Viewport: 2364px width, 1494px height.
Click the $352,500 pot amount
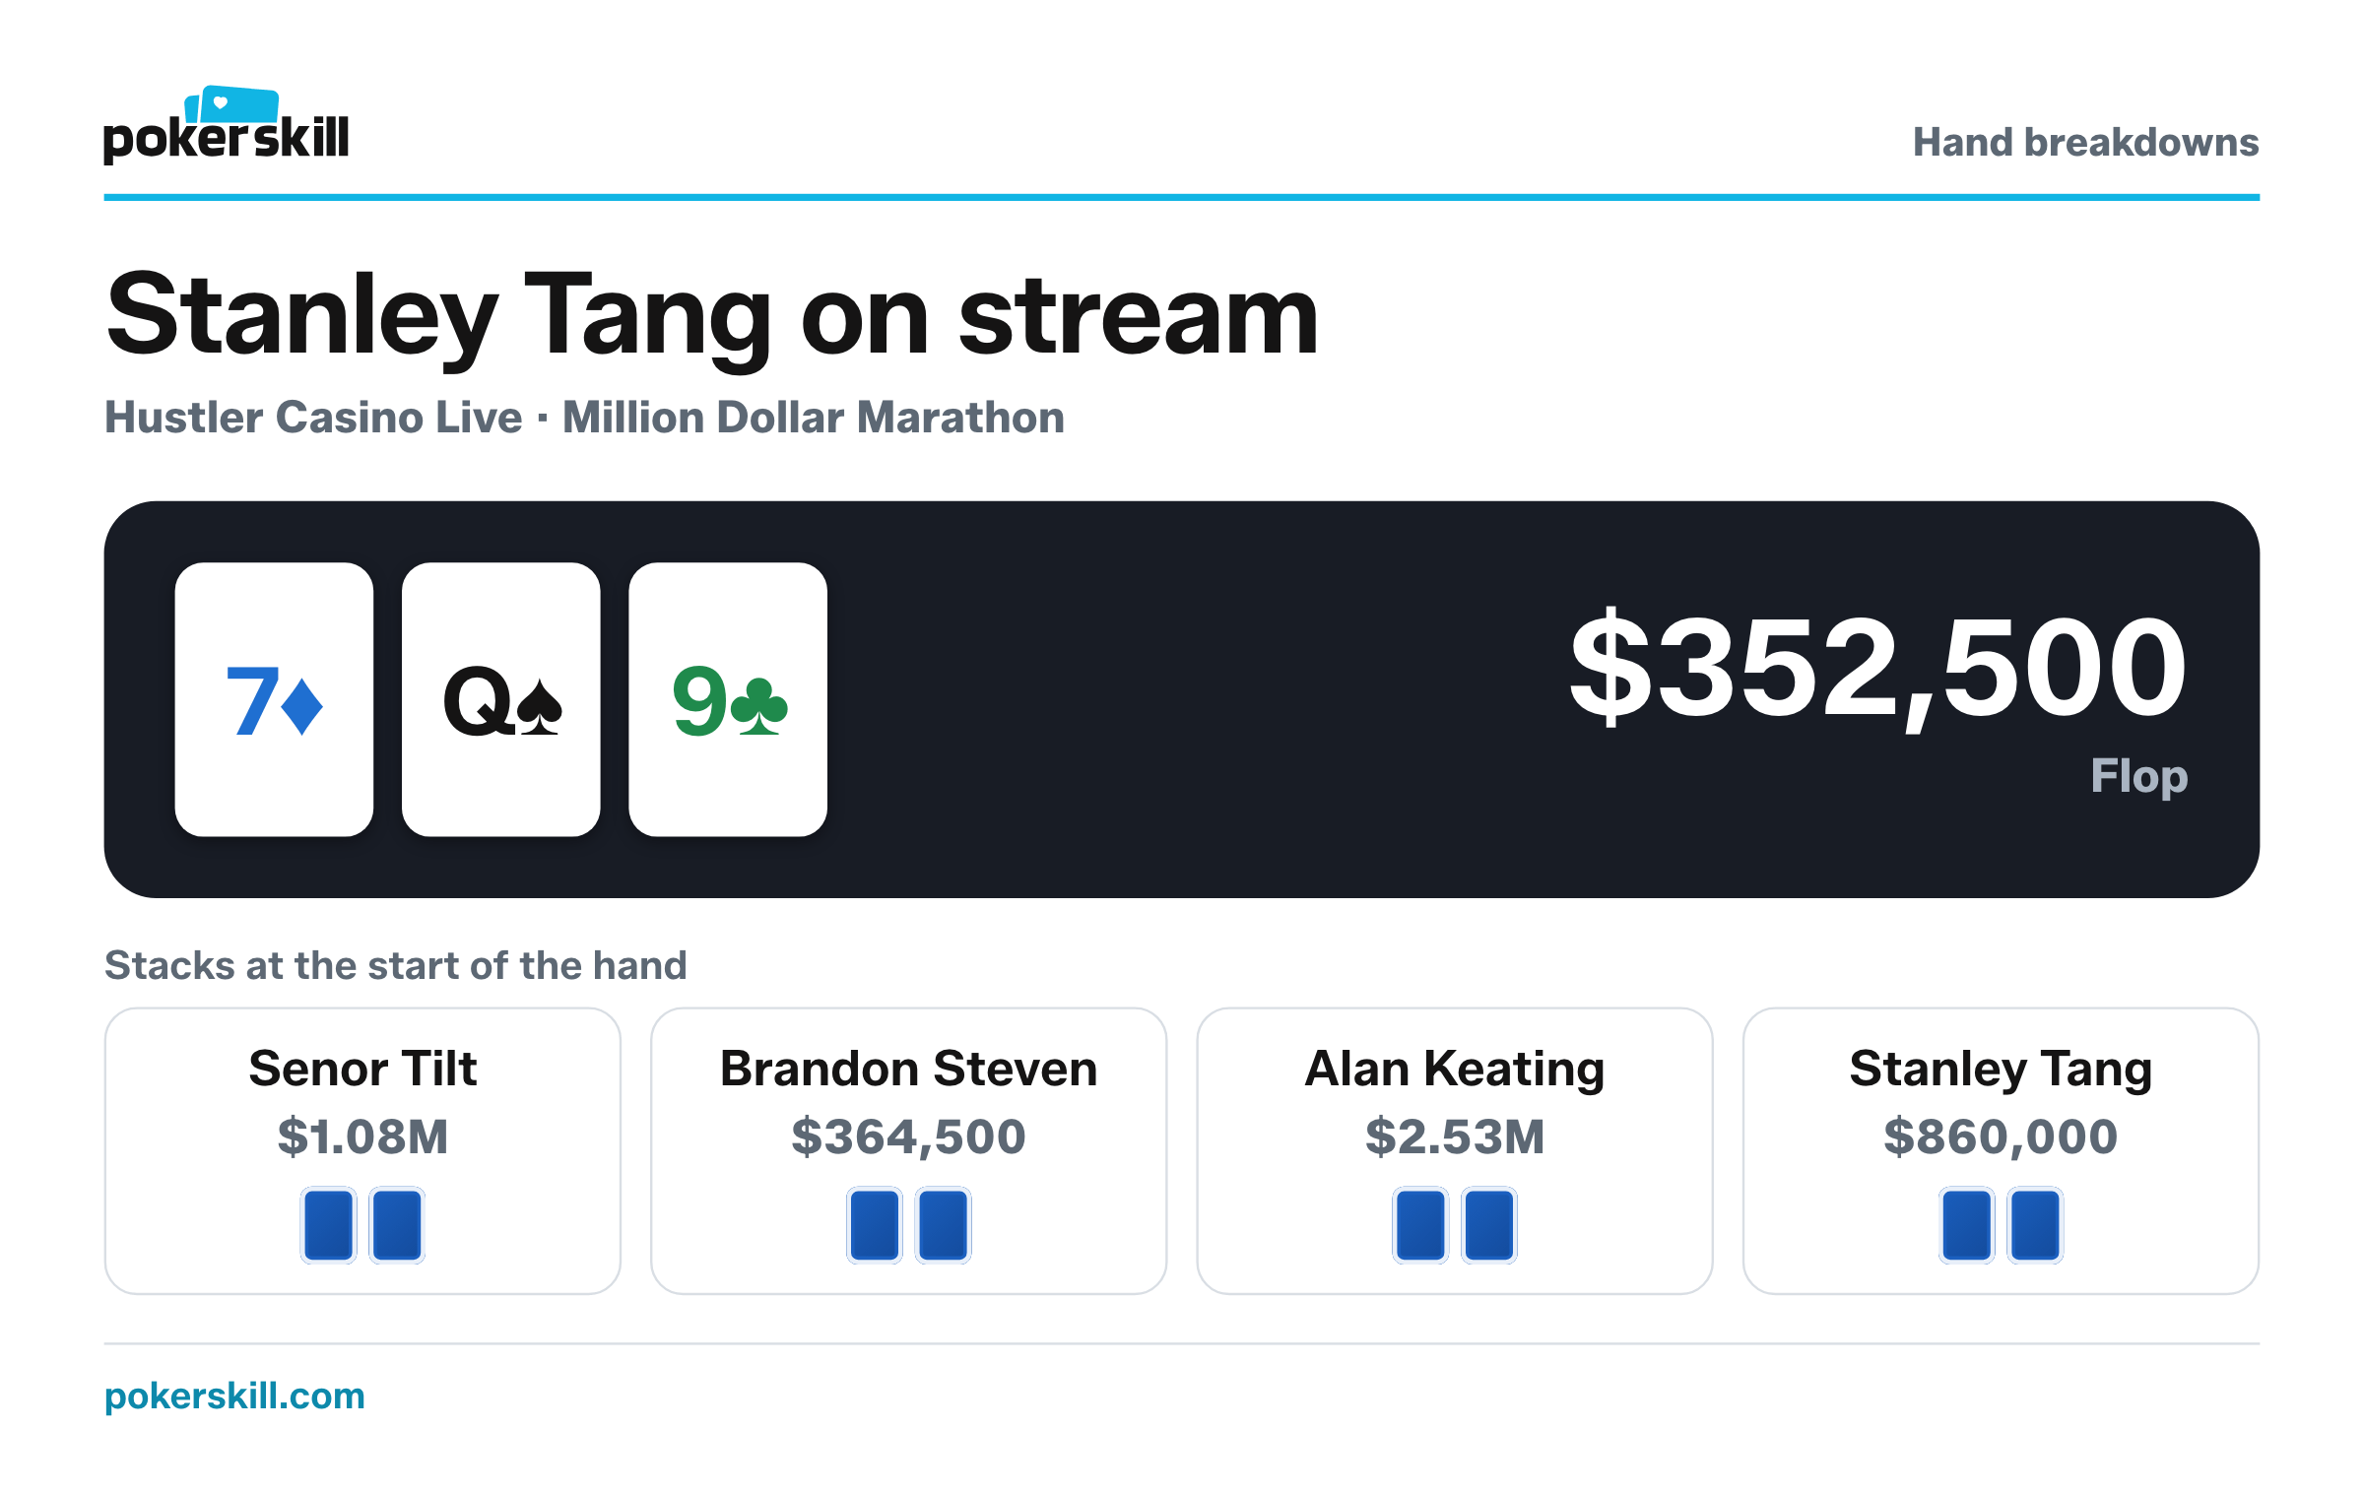pos(1878,668)
